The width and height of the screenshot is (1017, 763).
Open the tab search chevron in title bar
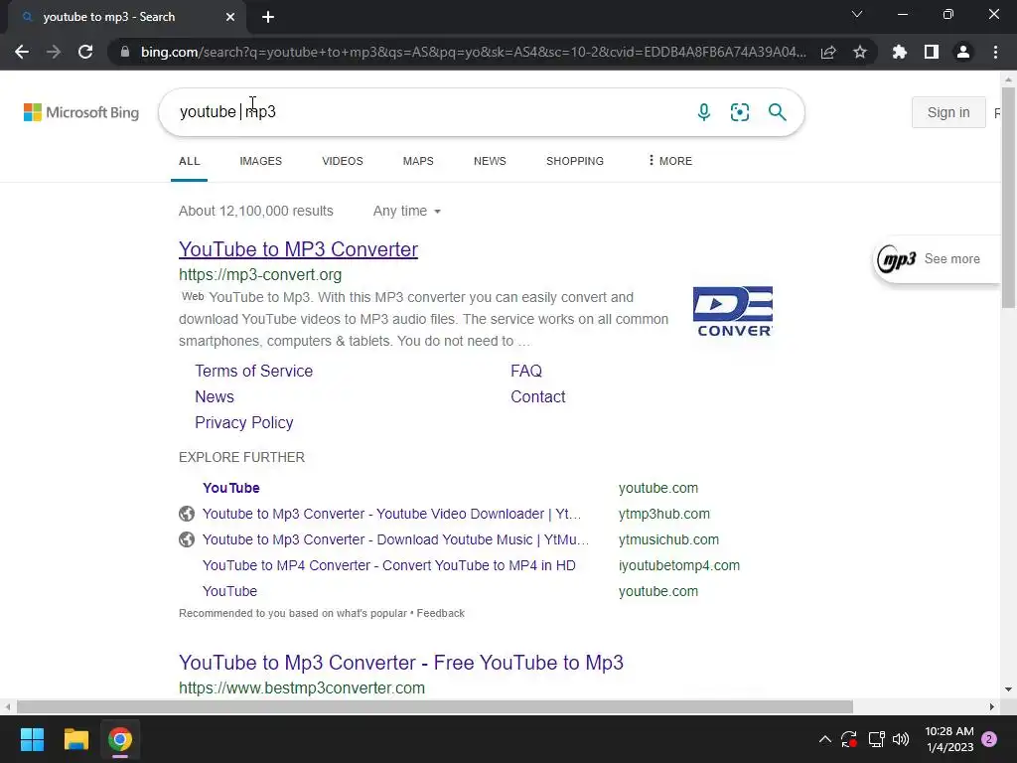[857, 14]
